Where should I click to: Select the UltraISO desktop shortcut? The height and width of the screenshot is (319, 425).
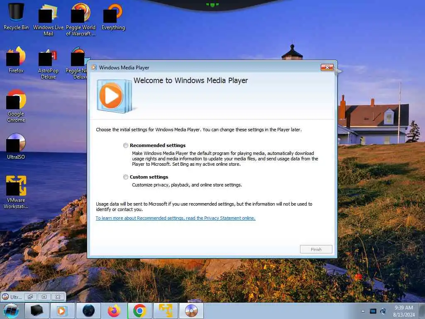click(x=16, y=146)
